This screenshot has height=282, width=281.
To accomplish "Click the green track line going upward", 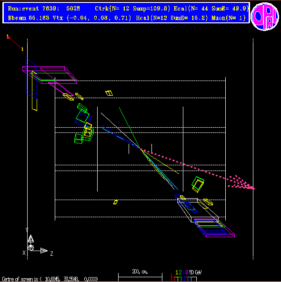I will click(x=129, y=127).
